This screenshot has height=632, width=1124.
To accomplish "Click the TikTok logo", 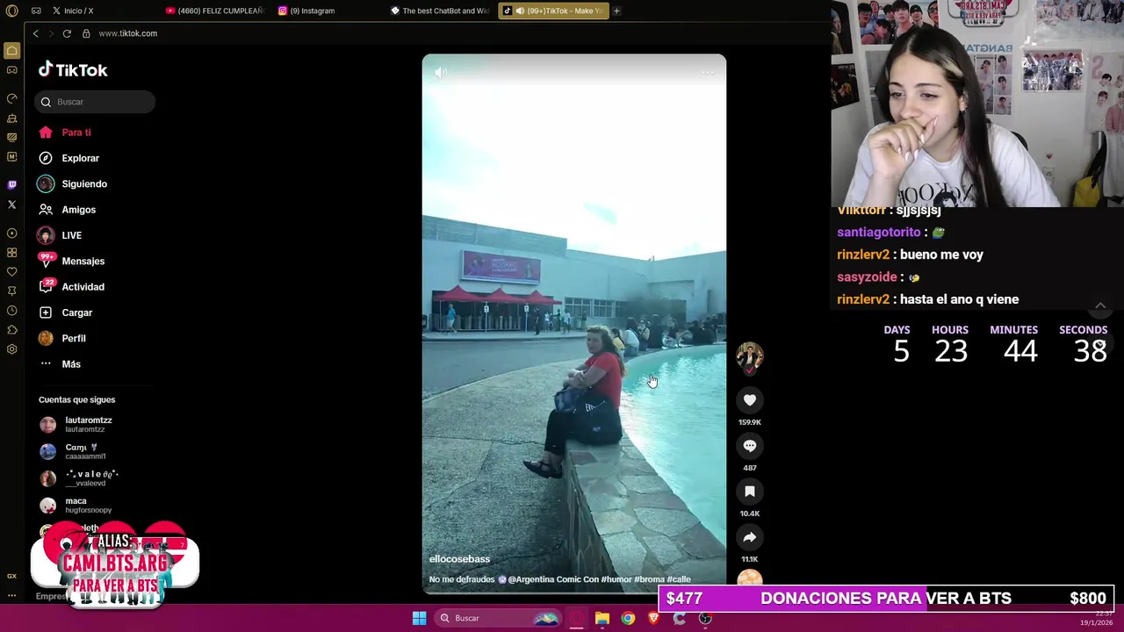I will (x=73, y=70).
